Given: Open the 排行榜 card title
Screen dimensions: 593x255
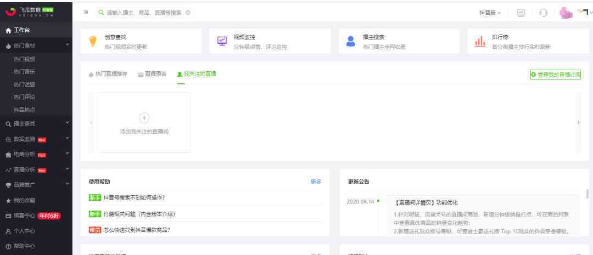Looking at the screenshot, I should (x=500, y=37).
